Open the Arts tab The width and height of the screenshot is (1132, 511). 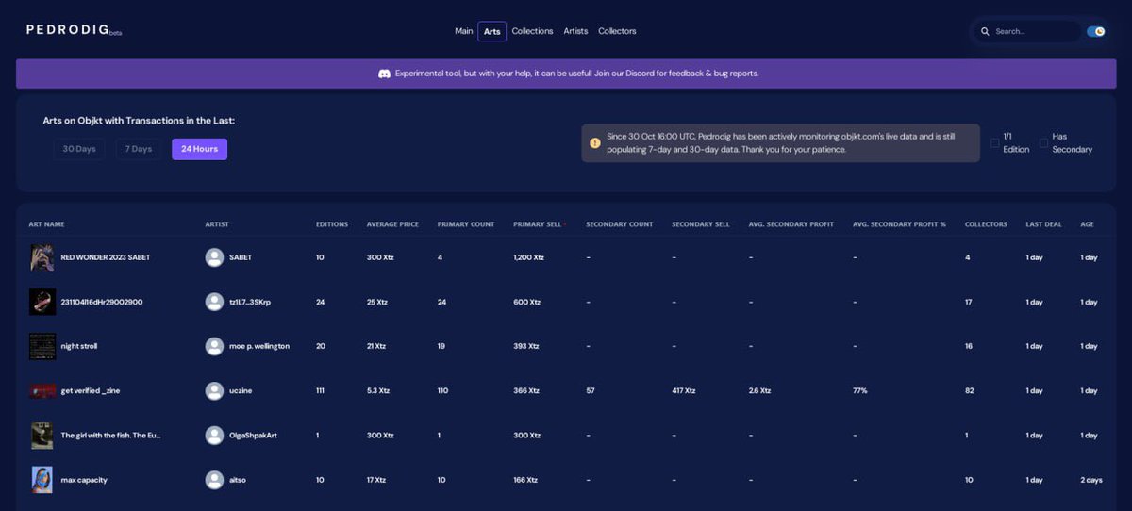click(x=492, y=31)
